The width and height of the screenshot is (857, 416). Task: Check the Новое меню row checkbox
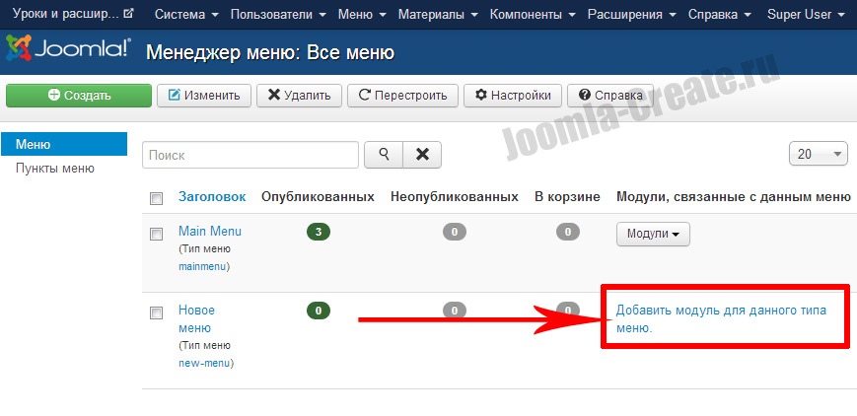coord(156,312)
